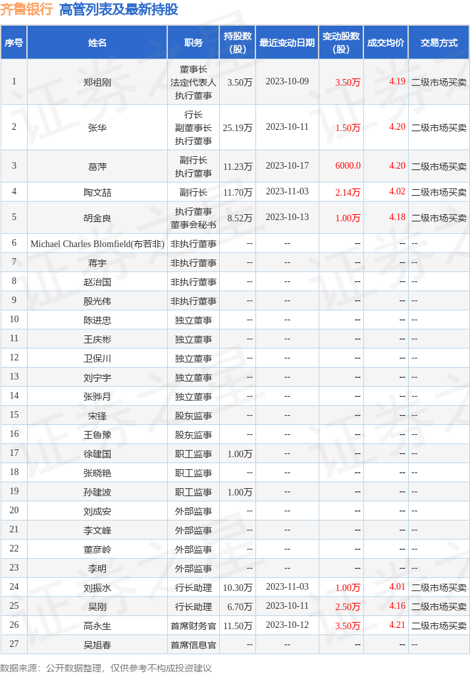Viewport: 470px width, 674px height.
Task: Click the average price 4.21
Action: pos(398,625)
